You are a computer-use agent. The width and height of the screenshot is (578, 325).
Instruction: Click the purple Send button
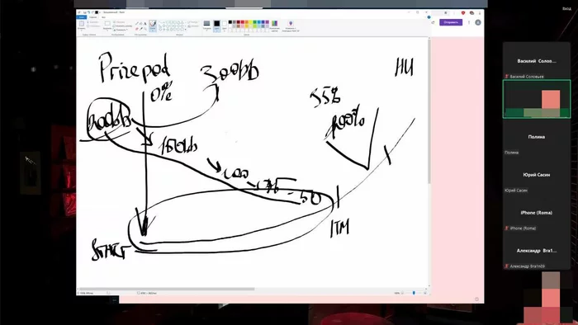click(451, 22)
